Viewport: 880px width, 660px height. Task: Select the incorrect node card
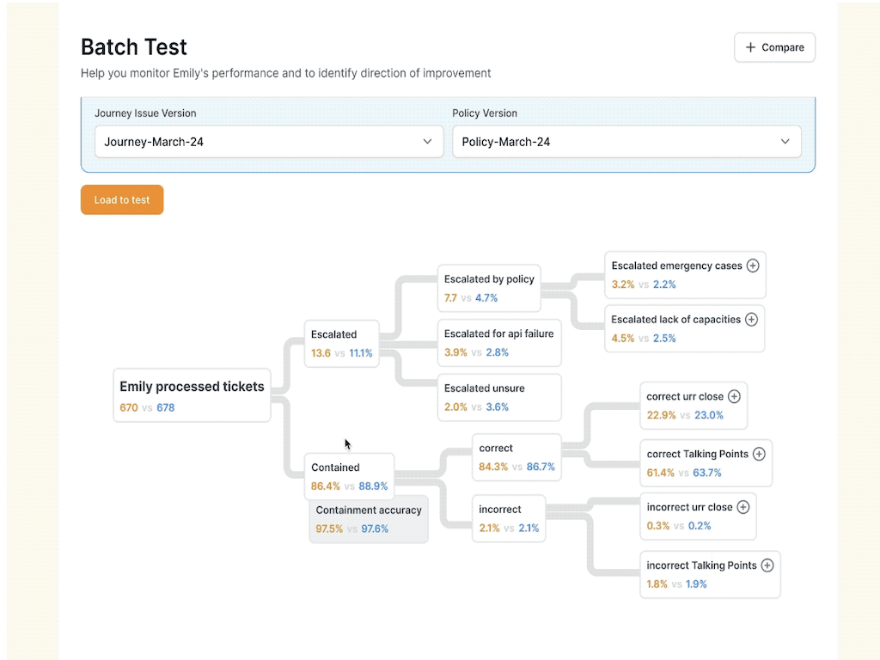[509, 518]
